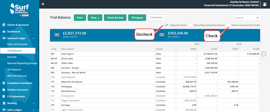Screen dimensions: 270x112
Task: Expand the Banking submenu chevron
Action: tap(34, 103)
